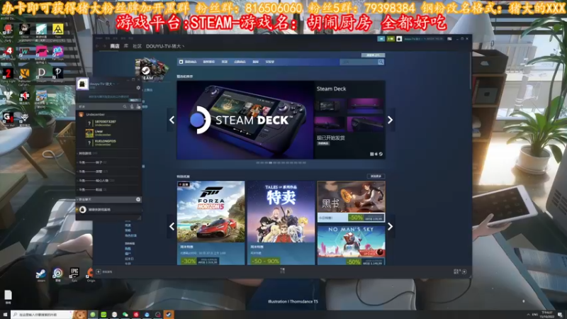Click the blue announcement button in Steam's title bar
Viewport: 567px width, 319px height.
pyautogui.click(x=381, y=39)
